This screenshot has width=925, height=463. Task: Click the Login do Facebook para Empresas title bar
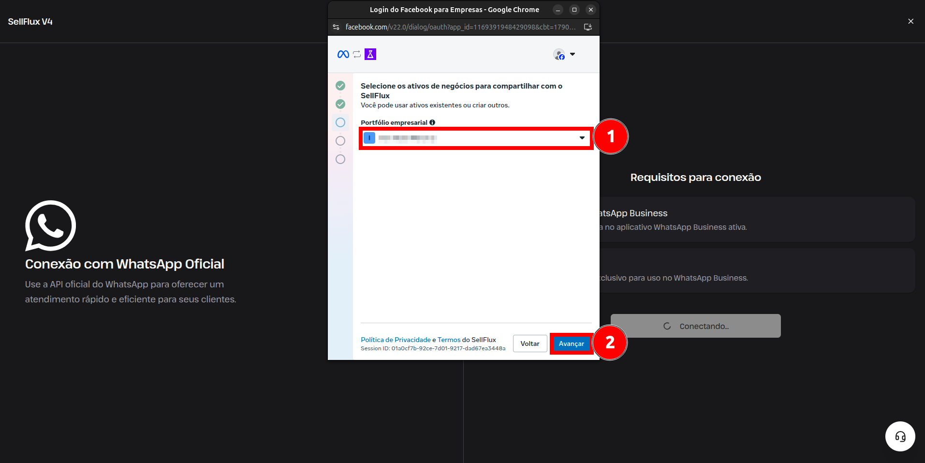[454, 10]
